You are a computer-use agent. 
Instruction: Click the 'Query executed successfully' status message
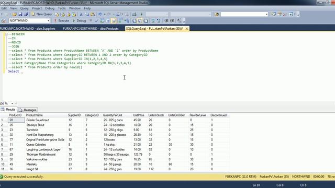(x=24, y=177)
